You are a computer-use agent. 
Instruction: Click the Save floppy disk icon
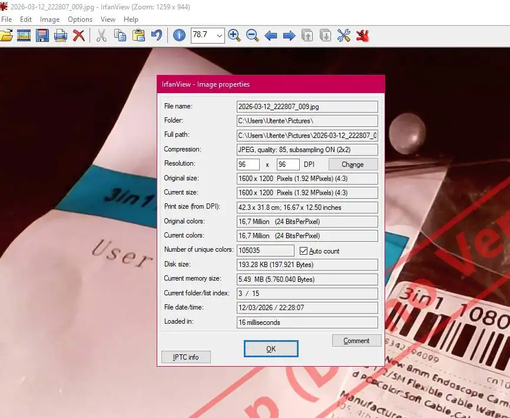coord(42,35)
